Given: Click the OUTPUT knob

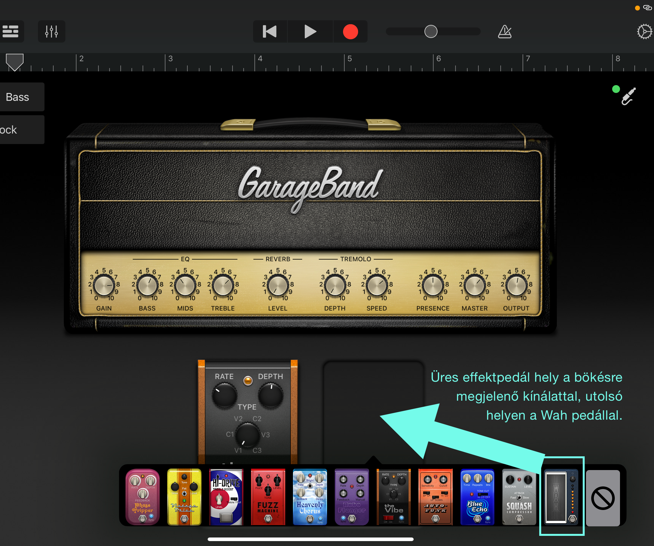Looking at the screenshot, I should [516, 285].
